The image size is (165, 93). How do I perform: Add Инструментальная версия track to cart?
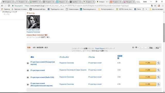(158, 84)
